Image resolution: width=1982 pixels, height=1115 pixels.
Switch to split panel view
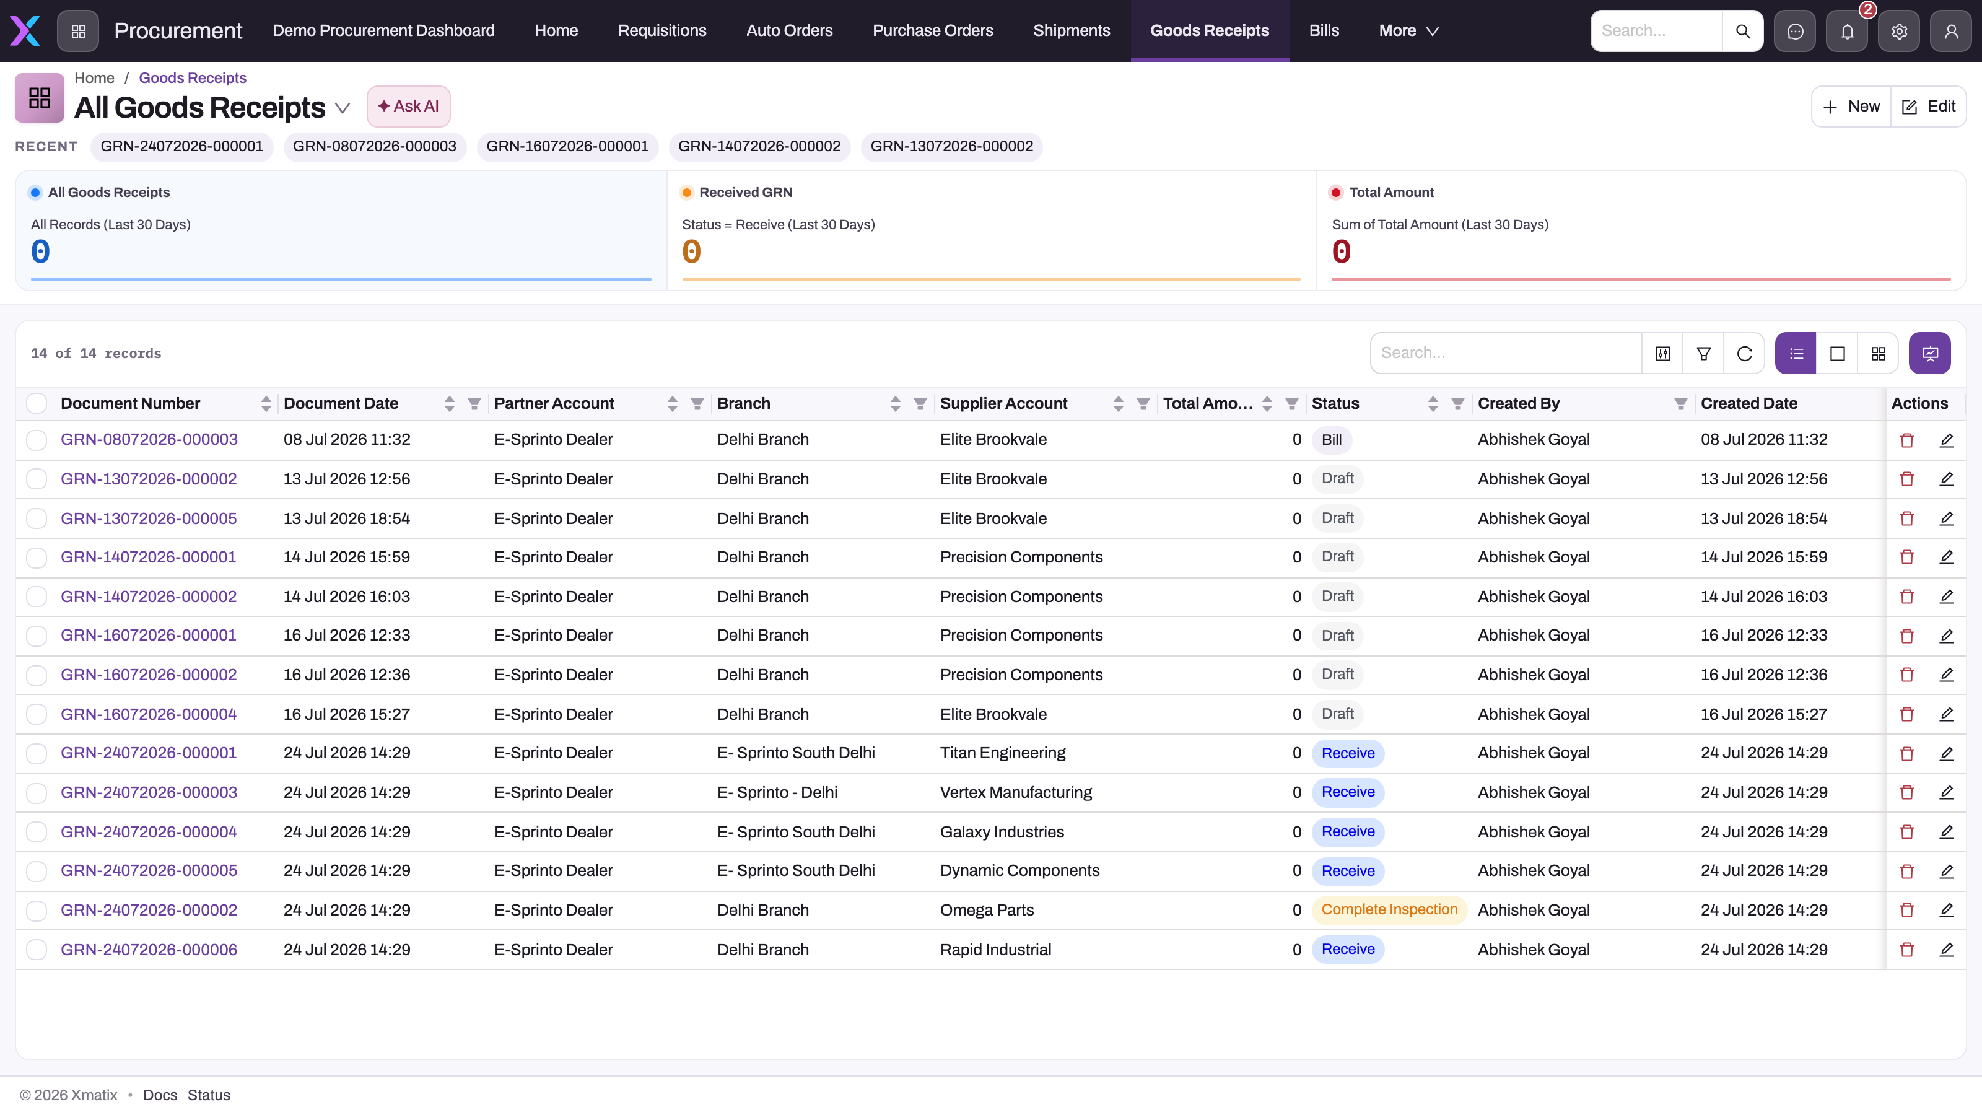1837,353
